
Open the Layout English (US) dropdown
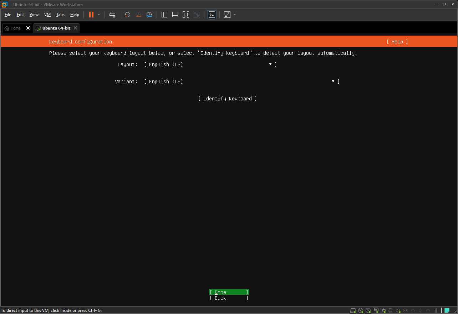pos(210,64)
